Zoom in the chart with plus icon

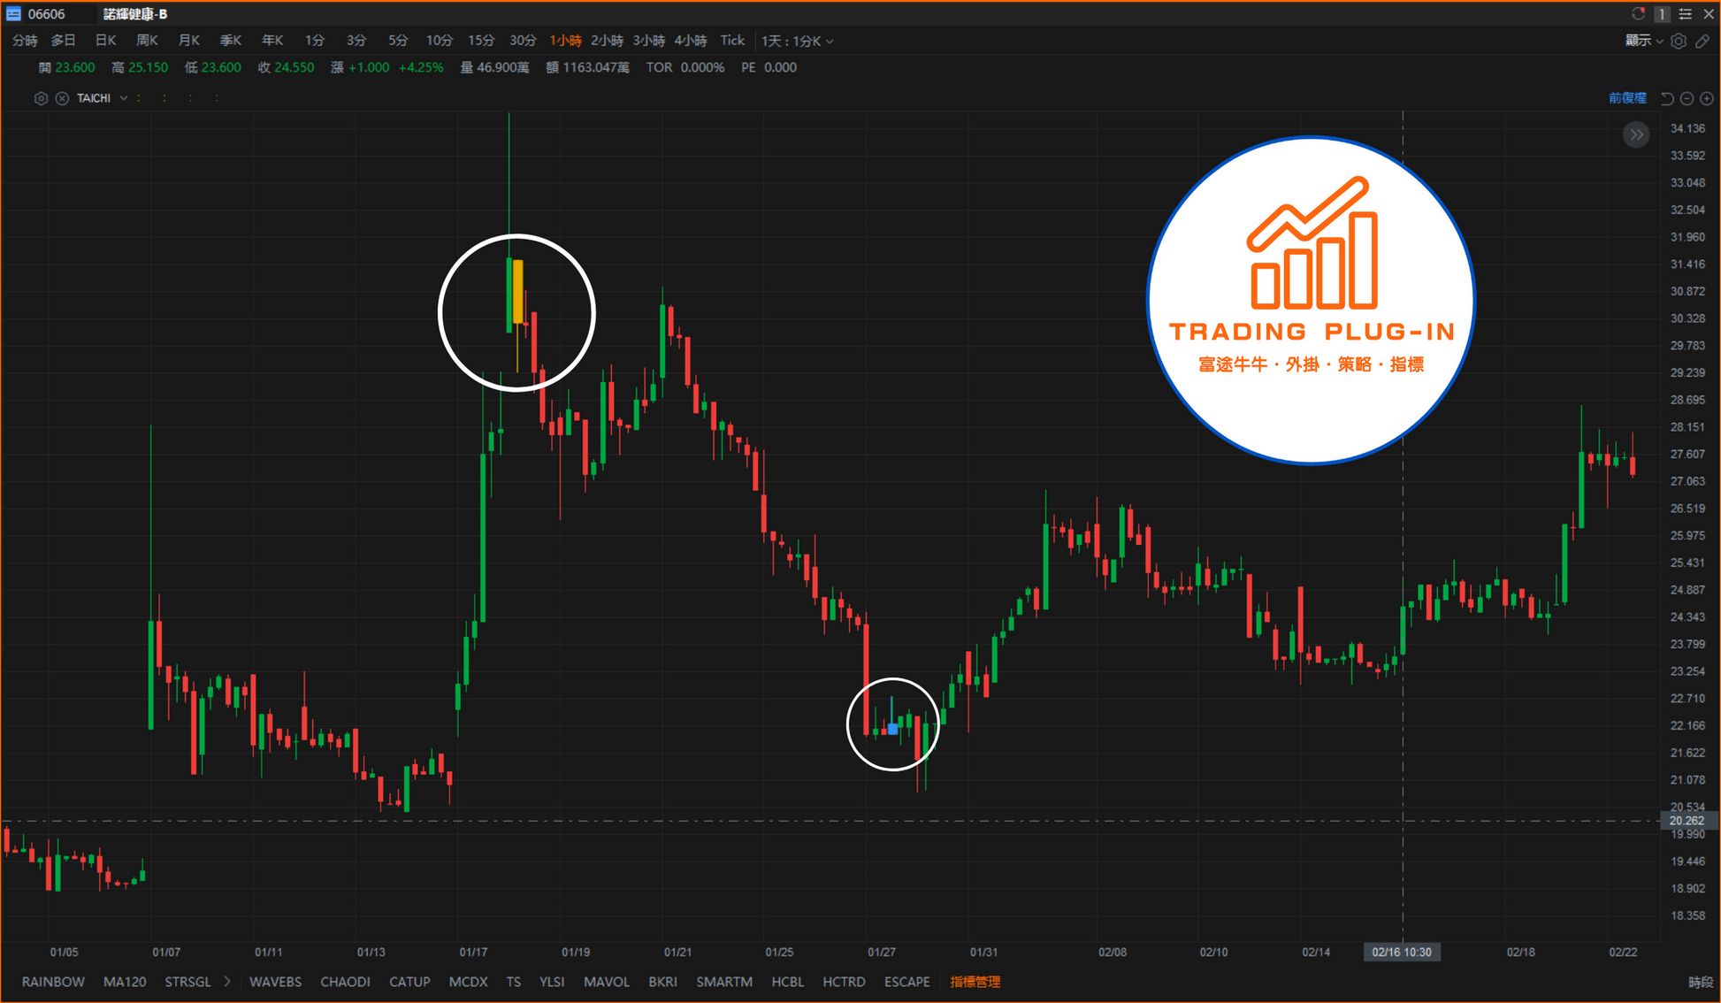coord(1707,98)
